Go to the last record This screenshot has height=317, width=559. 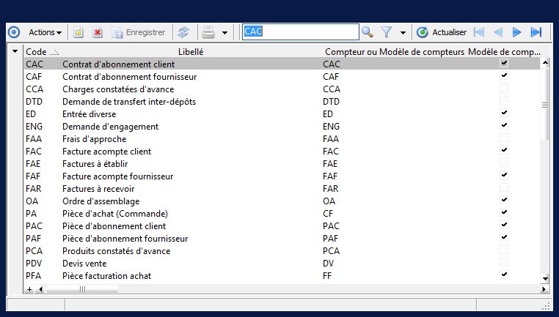pyautogui.click(x=536, y=32)
